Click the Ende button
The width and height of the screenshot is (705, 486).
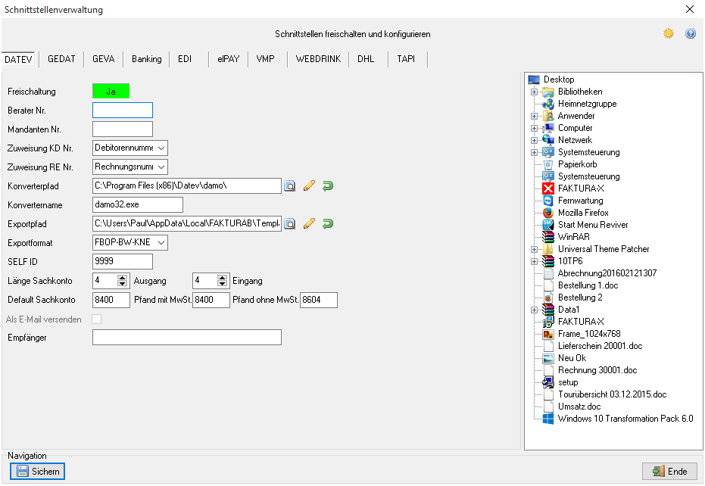point(669,471)
